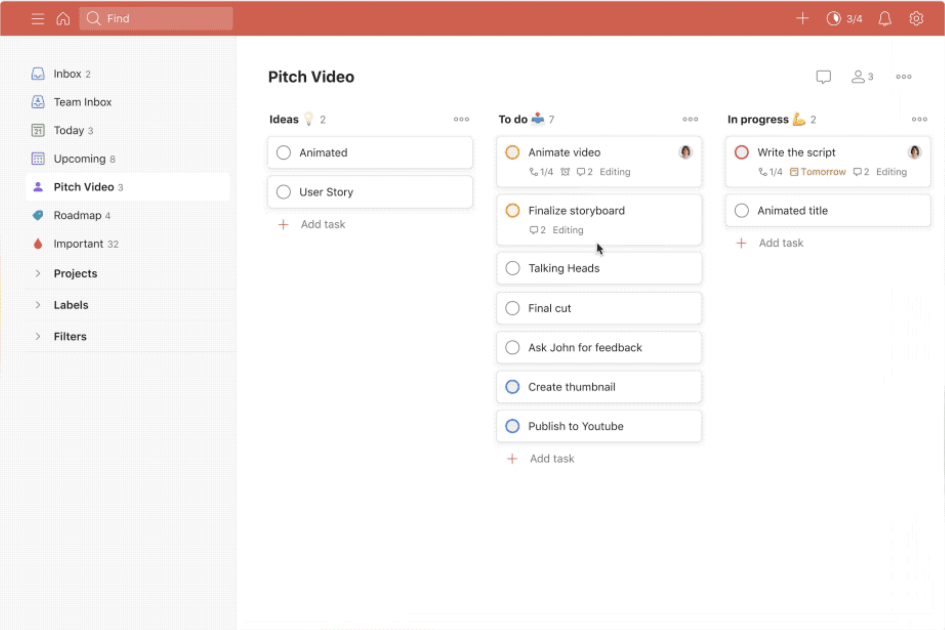Open the productivity 3/4 indicator
This screenshot has height=630, width=945.
tap(844, 19)
